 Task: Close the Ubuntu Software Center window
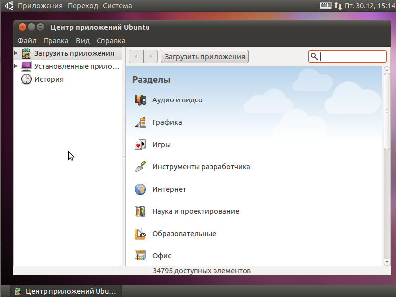(x=22, y=27)
